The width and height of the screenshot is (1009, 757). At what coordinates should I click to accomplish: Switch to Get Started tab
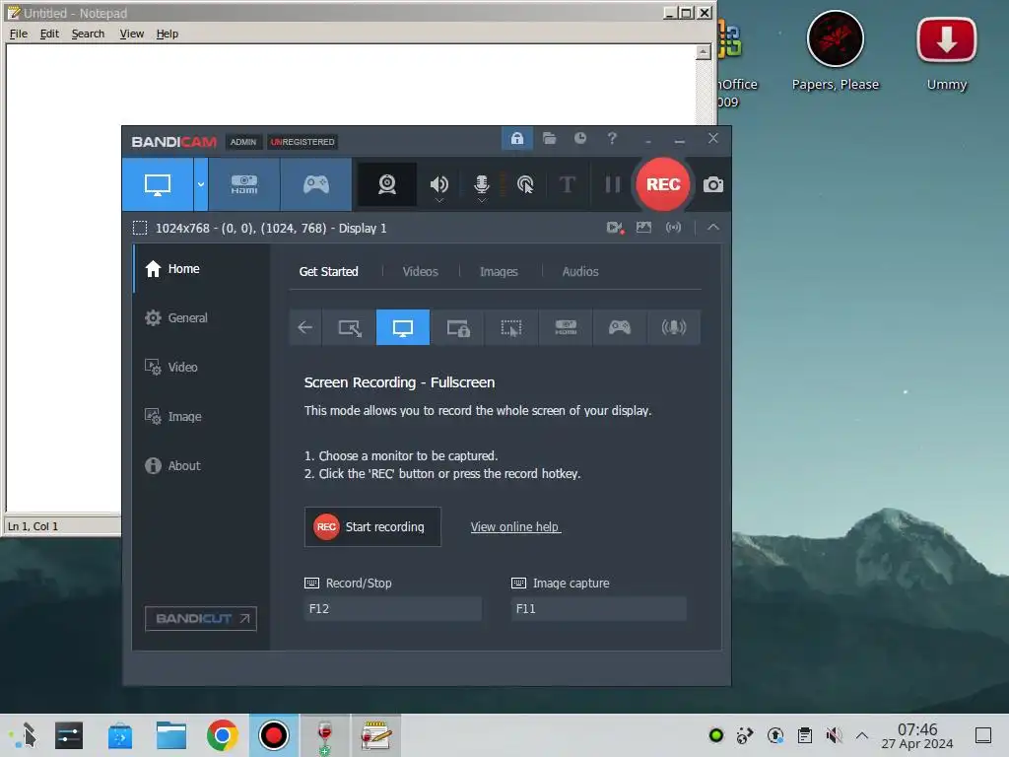(x=328, y=272)
